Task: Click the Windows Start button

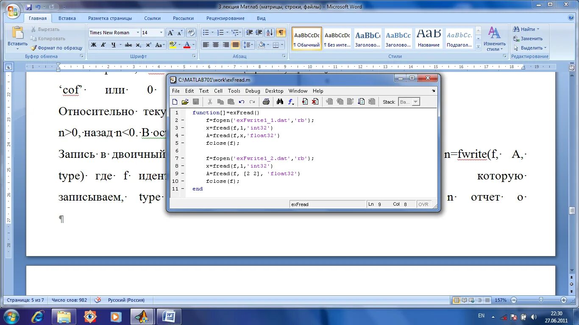Action: click(x=11, y=316)
